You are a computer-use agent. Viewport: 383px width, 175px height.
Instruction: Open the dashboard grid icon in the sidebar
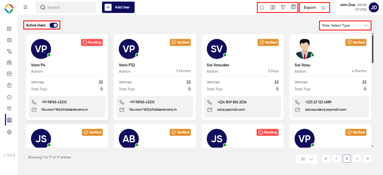click(x=9, y=29)
